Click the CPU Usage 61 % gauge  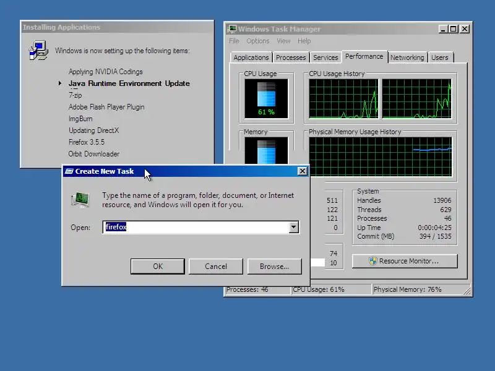click(x=266, y=98)
